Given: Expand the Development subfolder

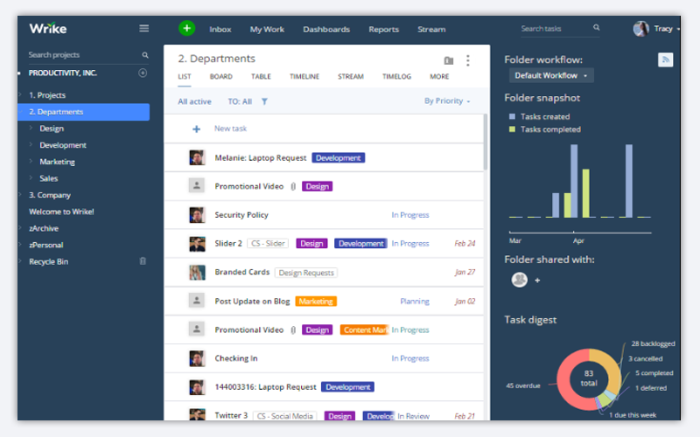Looking at the screenshot, I should 31,145.
